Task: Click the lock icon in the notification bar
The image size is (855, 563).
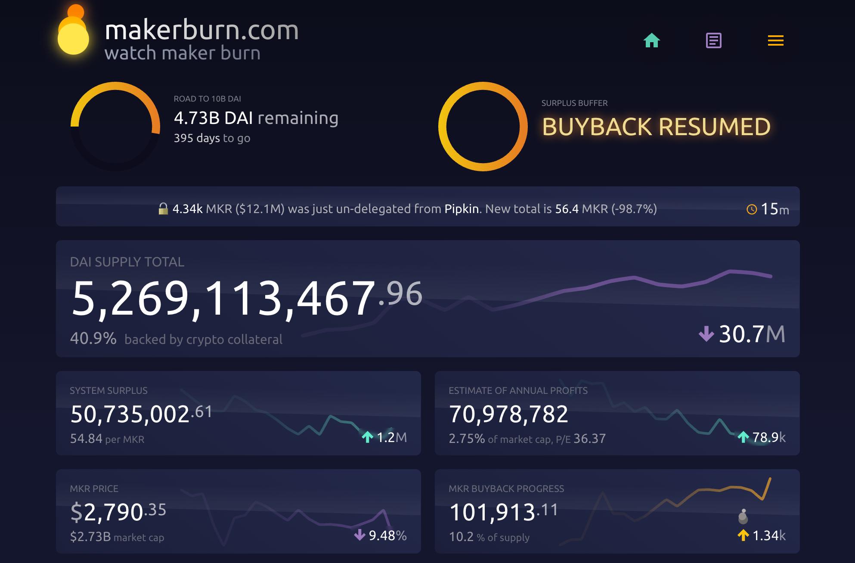Action: pyautogui.click(x=163, y=209)
